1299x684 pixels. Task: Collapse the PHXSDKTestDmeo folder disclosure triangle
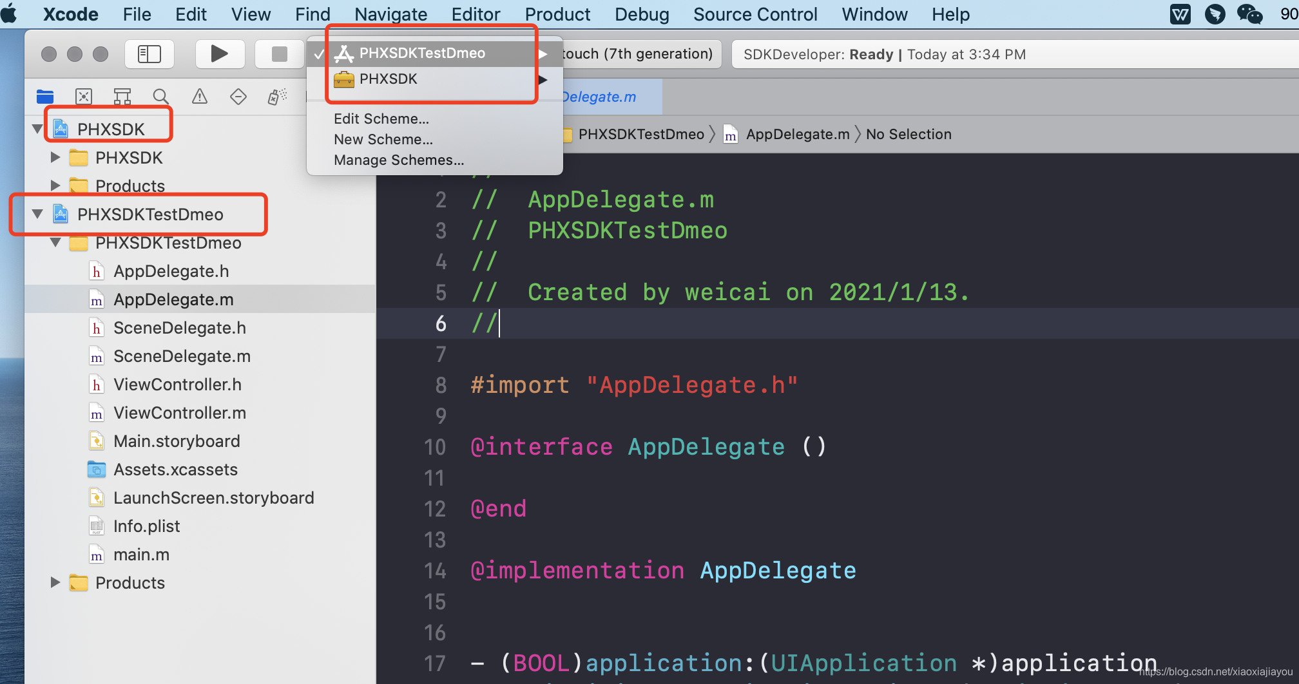click(55, 243)
